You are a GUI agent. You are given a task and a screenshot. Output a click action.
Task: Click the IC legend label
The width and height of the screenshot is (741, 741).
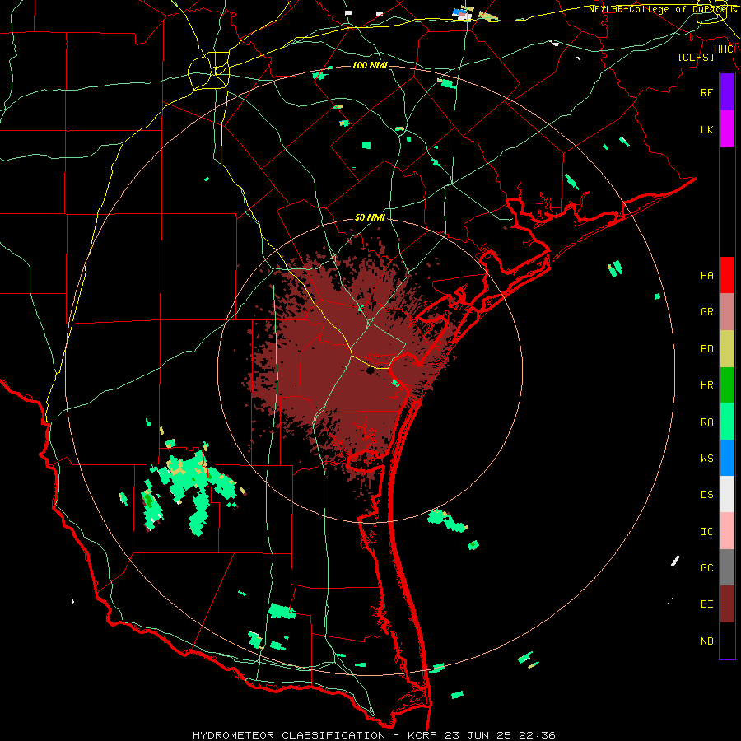pos(706,532)
